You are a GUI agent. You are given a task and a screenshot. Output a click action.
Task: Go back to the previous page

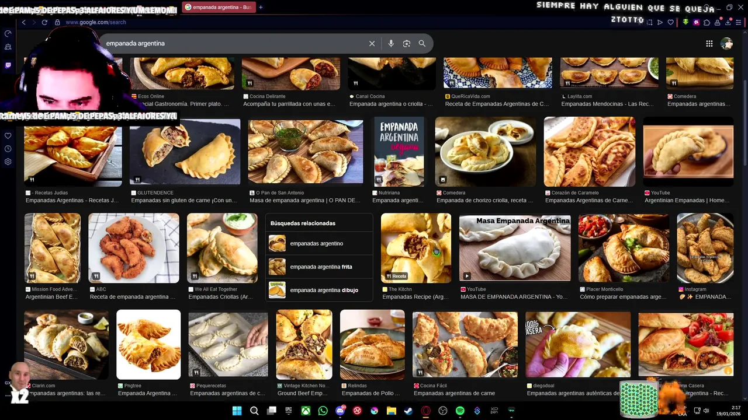pos(24,22)
